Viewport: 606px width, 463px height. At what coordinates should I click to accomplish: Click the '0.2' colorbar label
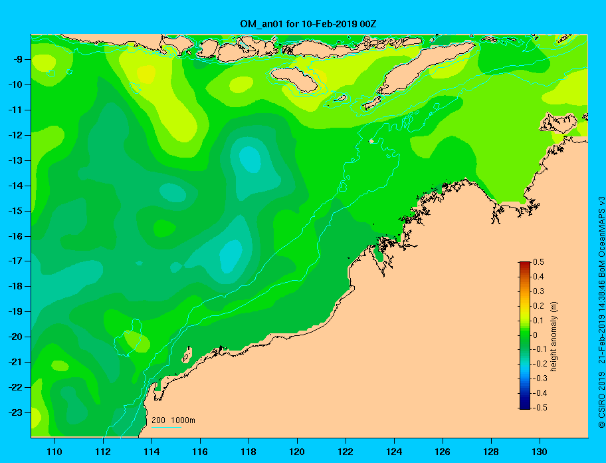point(538,305)
